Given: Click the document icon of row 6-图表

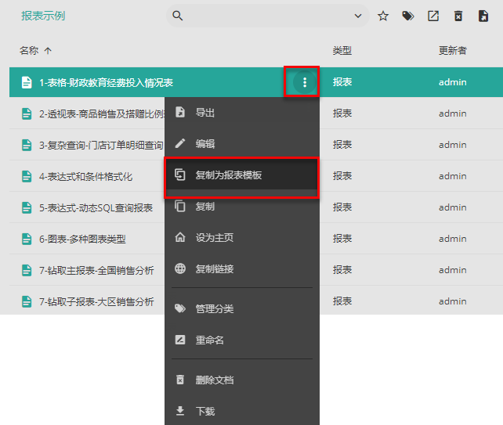Looking at the screenshot, I should [27, 239].
